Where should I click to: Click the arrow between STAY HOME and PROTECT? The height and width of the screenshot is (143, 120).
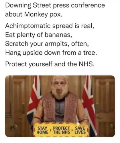51,130
